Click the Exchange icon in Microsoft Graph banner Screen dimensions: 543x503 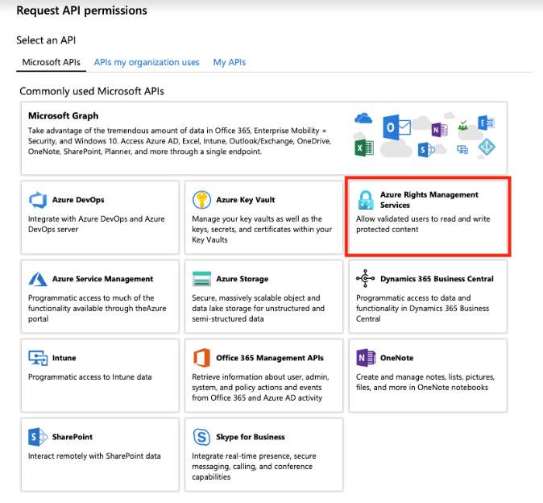486,123
